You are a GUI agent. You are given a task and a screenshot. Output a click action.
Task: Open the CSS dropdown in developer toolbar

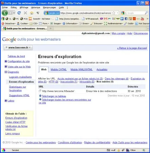point(34,24)
